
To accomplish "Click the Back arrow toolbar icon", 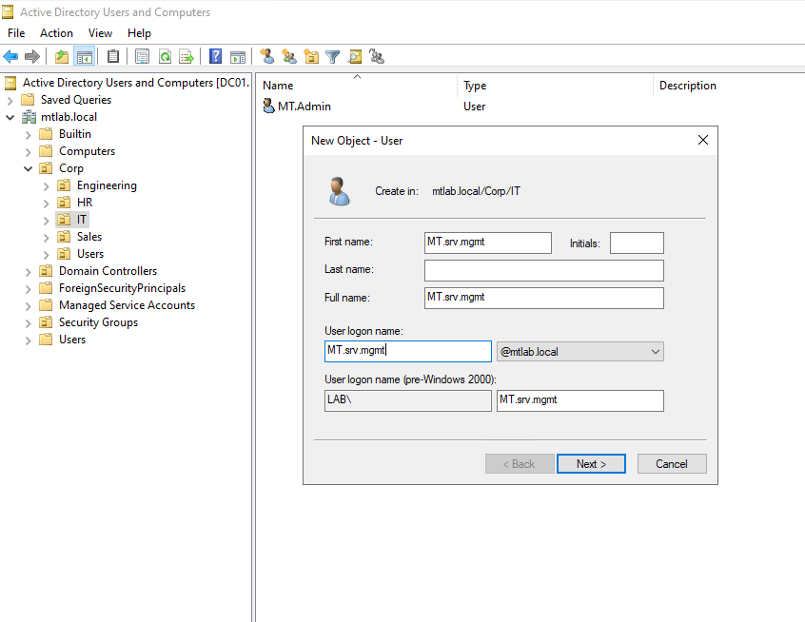I will pyautogui.click(x=10, y=56).
